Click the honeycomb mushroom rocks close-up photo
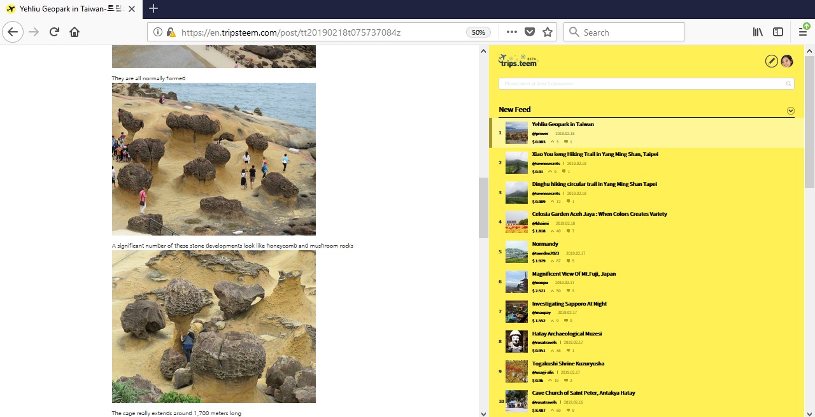The image size is (815, 417). pyautogui.click(x=214, y=327)
